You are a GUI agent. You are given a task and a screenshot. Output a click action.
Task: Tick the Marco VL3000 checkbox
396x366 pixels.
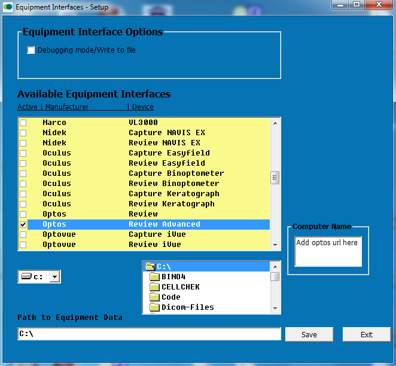click(x=23, y=123)
